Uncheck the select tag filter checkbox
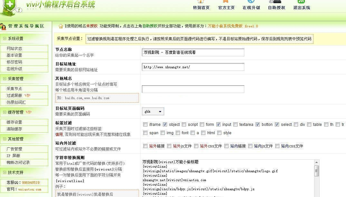 [x=277, y=125]
